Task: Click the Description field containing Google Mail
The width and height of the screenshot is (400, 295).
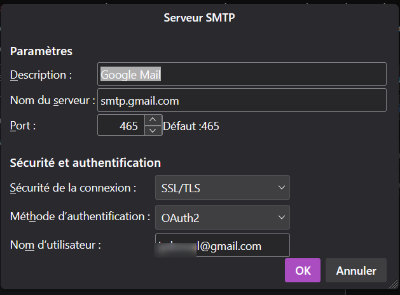Action: pyautogui.click(x=242, y=74)
